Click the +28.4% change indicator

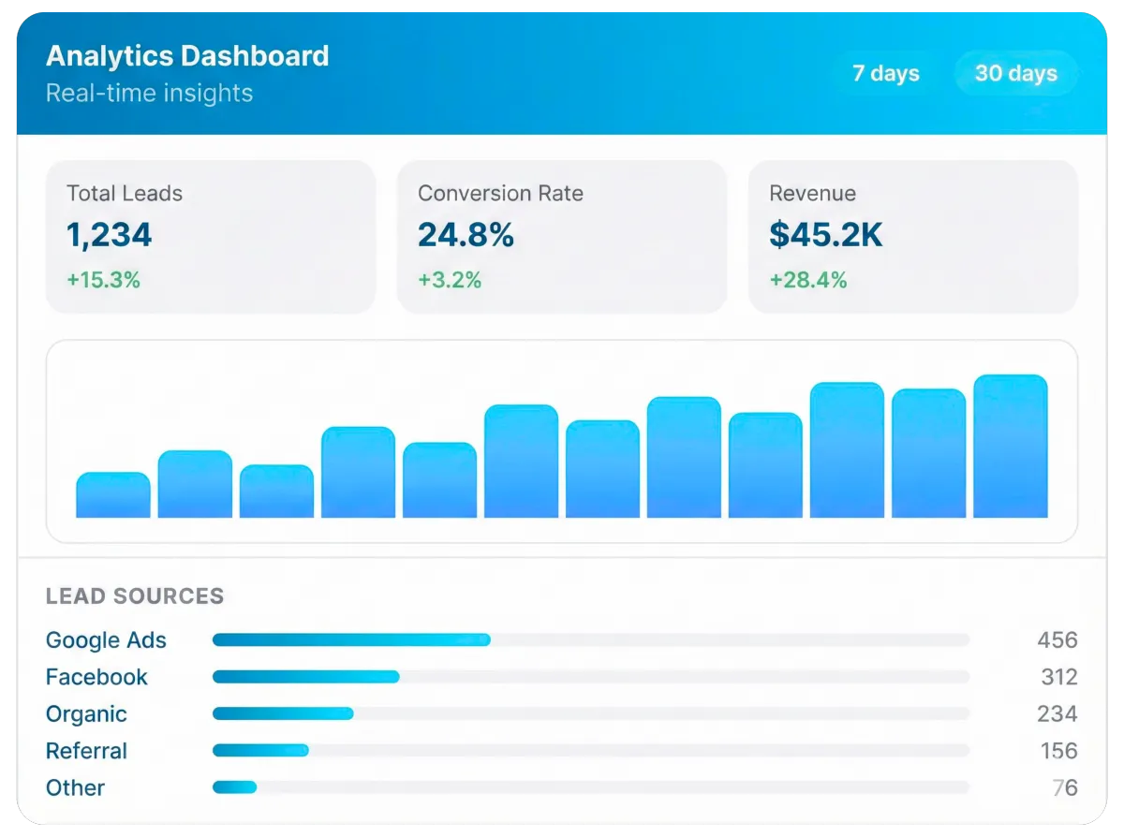tap(808, 280)
